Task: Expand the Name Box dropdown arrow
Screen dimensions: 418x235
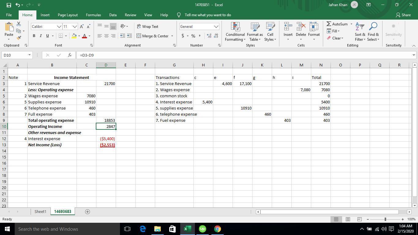Action: (29, 55)
